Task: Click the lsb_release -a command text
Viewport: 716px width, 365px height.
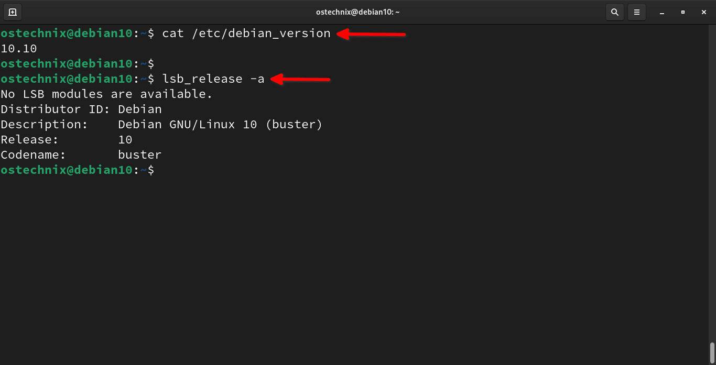Action: 212,79
